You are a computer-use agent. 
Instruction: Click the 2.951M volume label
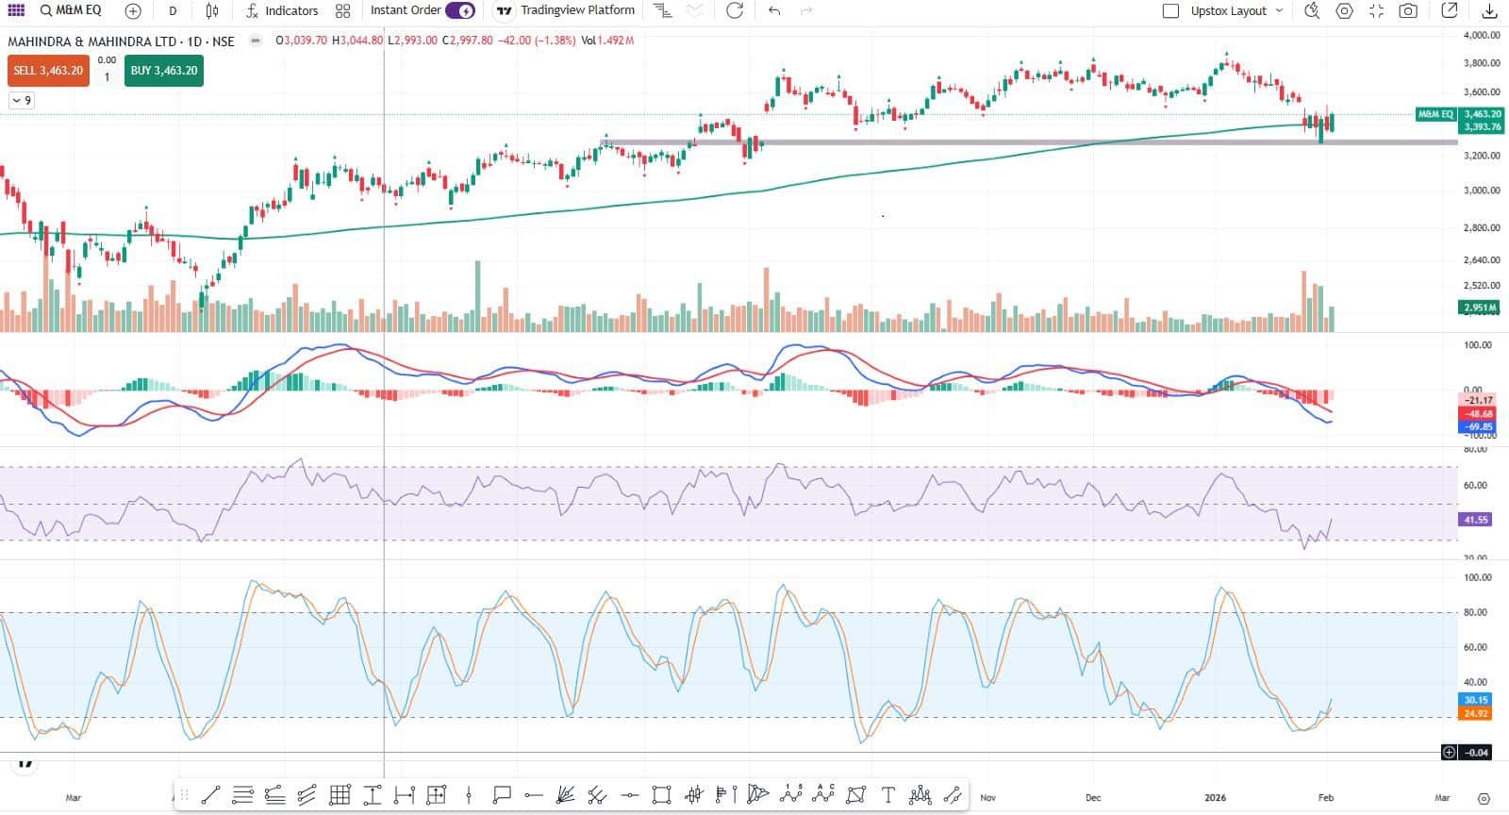(x=1481, y=308)
